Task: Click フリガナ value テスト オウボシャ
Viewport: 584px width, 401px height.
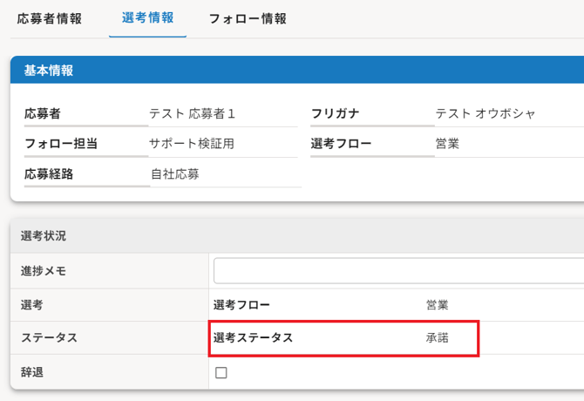Action: point(486,113)
